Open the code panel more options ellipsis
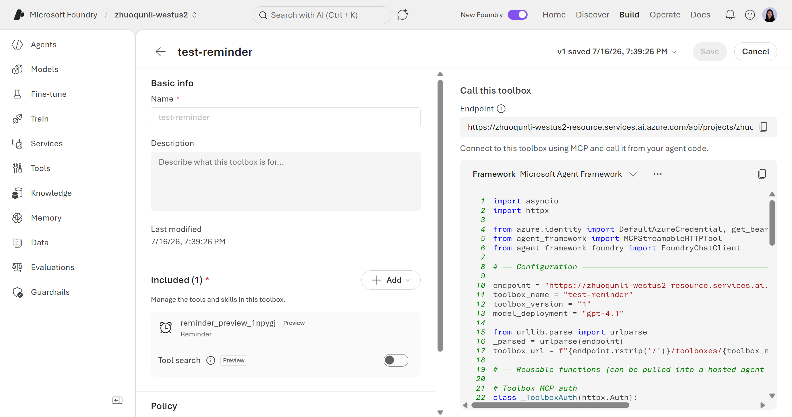 point(658,174)
